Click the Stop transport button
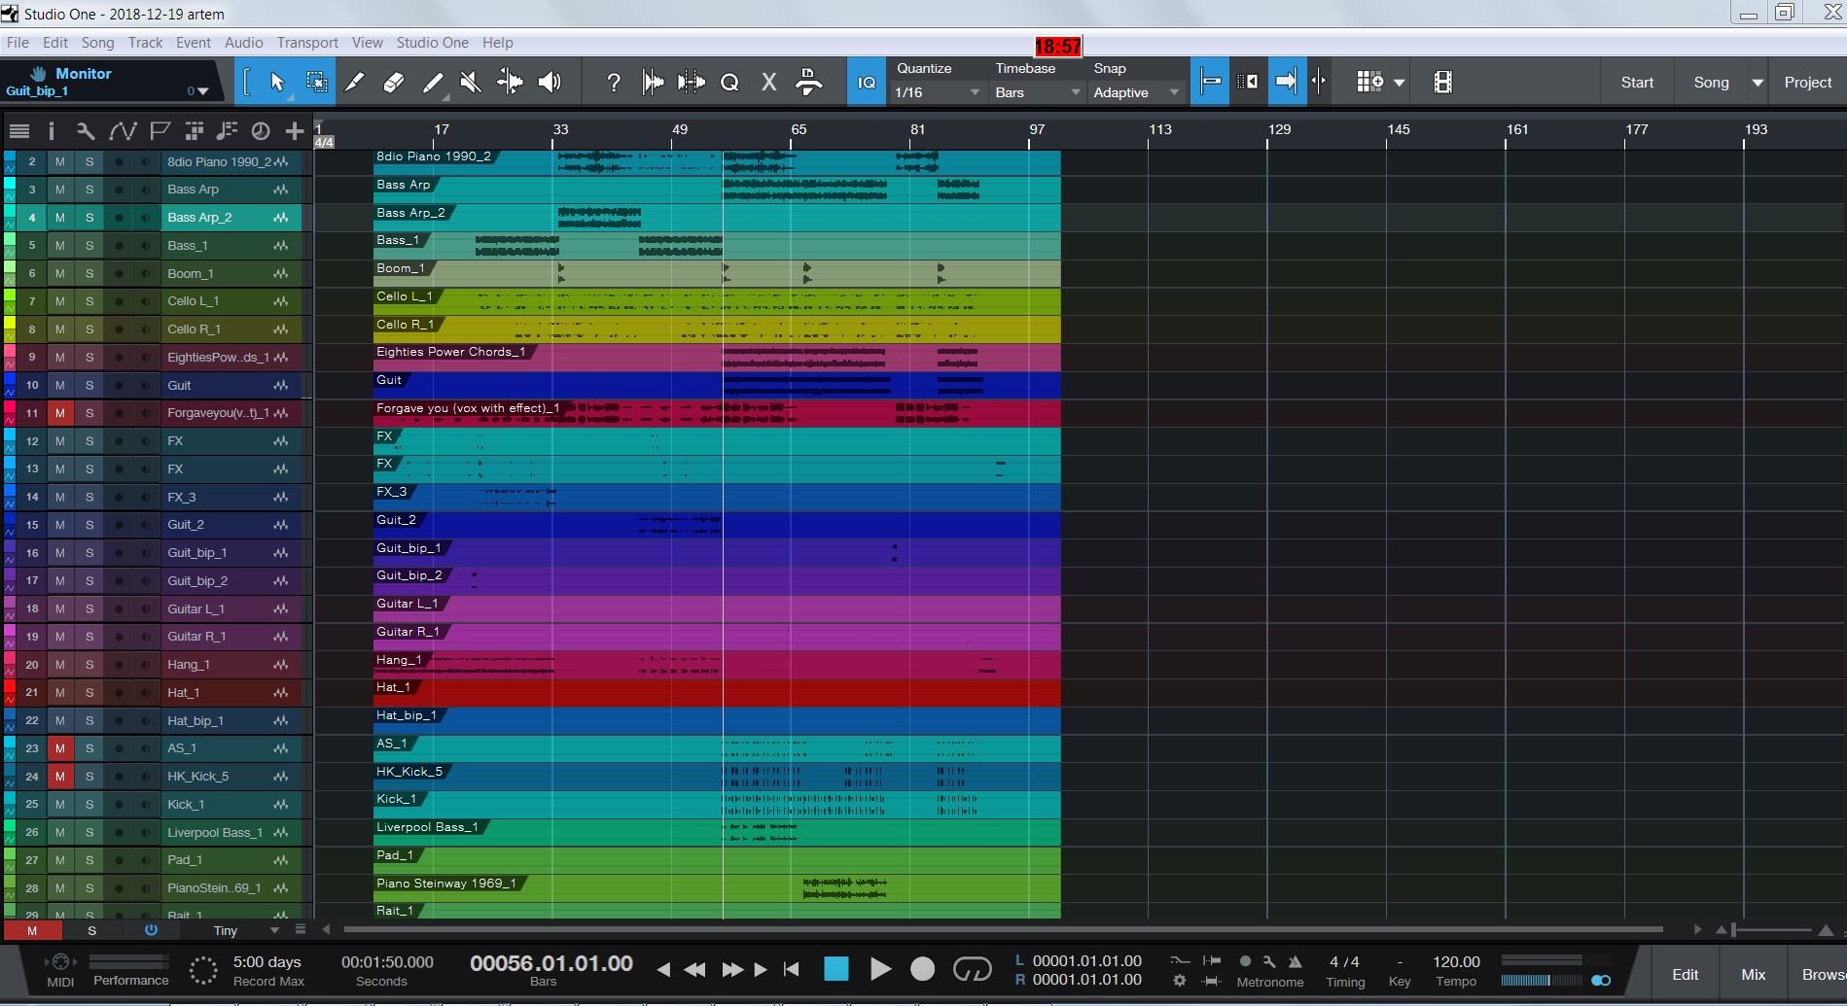The image size is (1847, 1006). click(x=836, y=969)
